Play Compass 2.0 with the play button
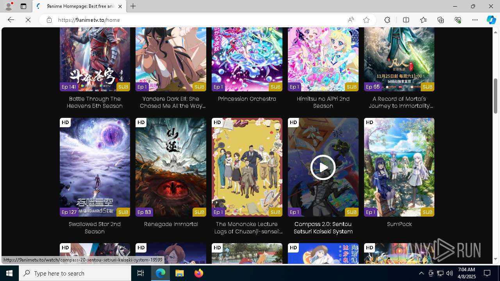This screenshot has height=281, width=500. click(323, 167)
